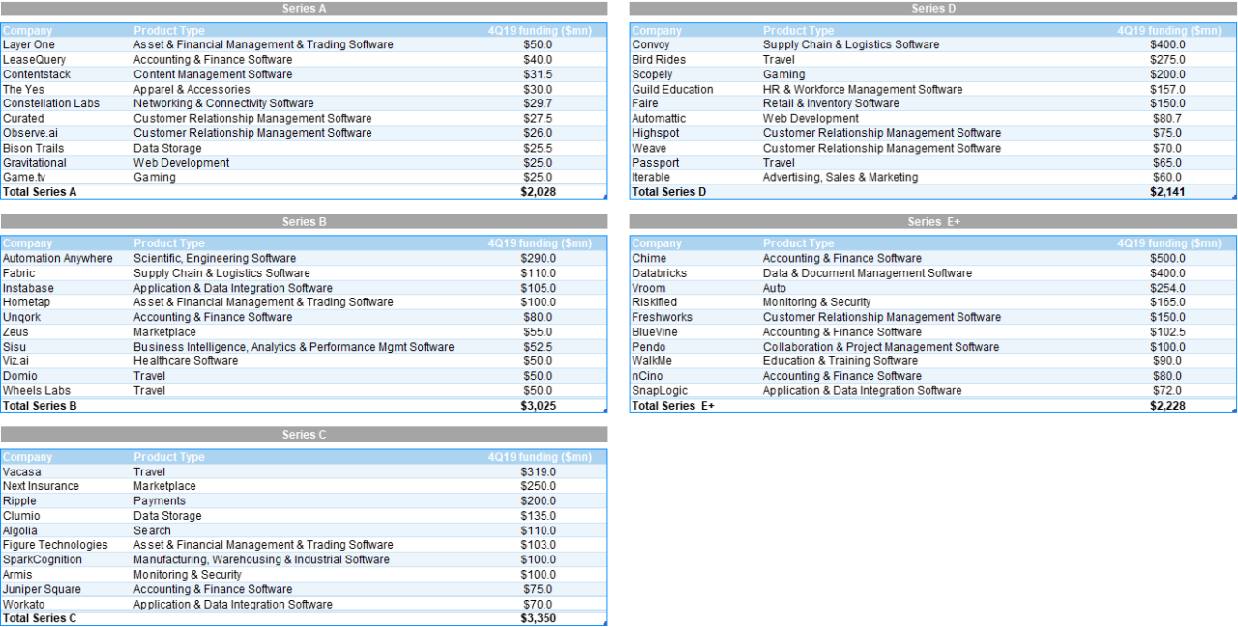
Task: Click the Hometap company cell
Action: tap(26, 302)
